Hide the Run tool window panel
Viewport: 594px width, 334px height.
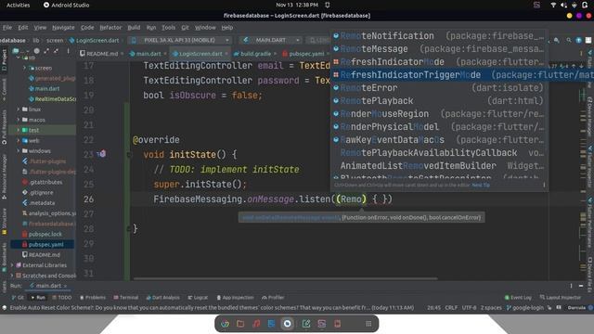(x=581, y=286)
